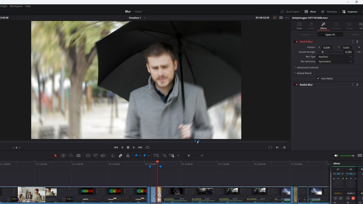Toggle bypass color grades and Fusion effects
The width and height of the screenshot is (363, 204).
click(275, 18)
